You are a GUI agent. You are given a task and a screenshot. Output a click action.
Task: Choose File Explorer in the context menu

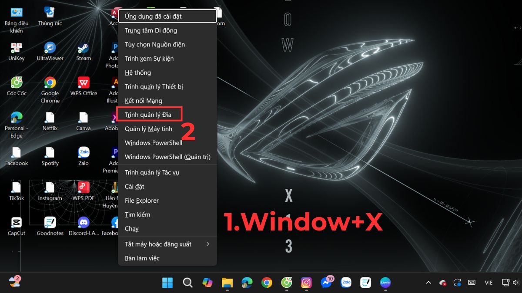[x=168, y=201]
